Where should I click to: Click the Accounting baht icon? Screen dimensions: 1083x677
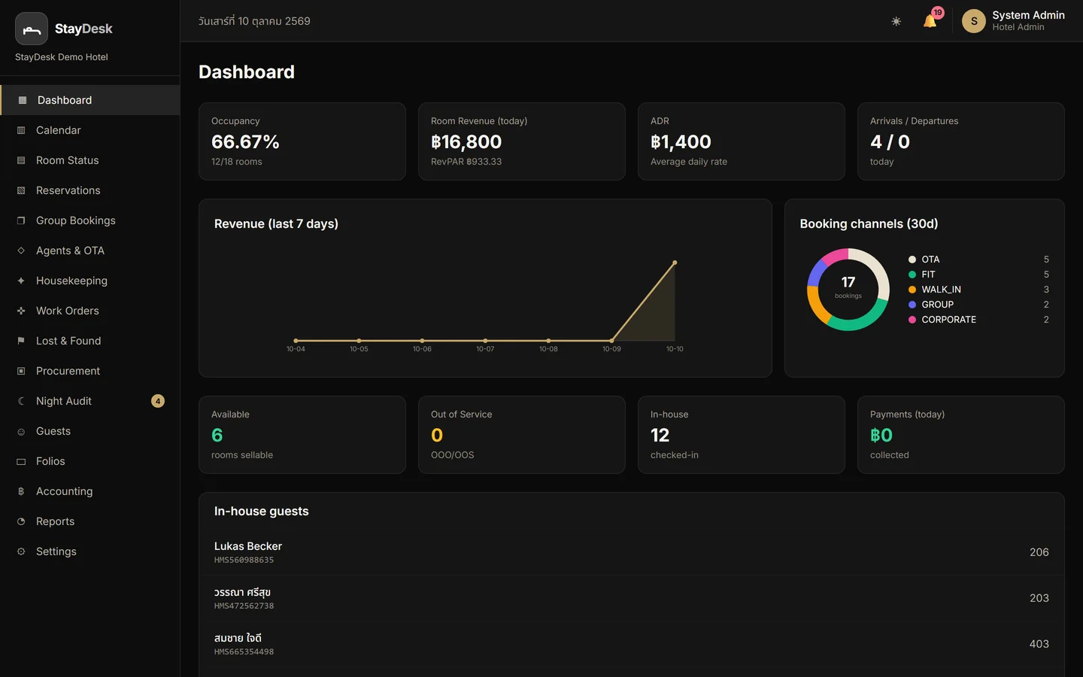pos(21,491)
